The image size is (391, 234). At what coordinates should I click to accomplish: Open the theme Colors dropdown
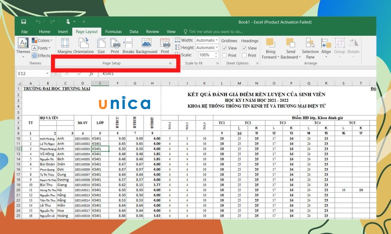42,40
